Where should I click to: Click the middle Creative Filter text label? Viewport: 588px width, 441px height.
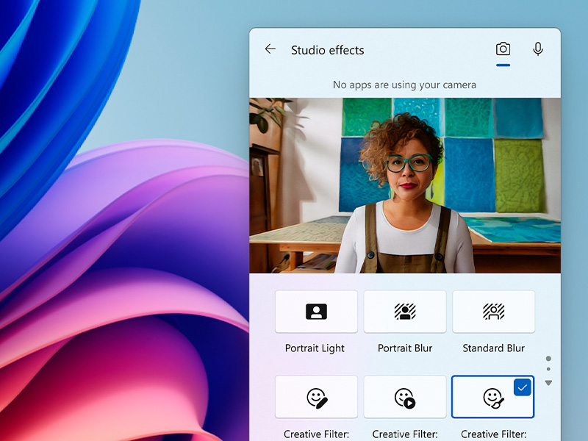pyautogui.click(x=405, y=434)
